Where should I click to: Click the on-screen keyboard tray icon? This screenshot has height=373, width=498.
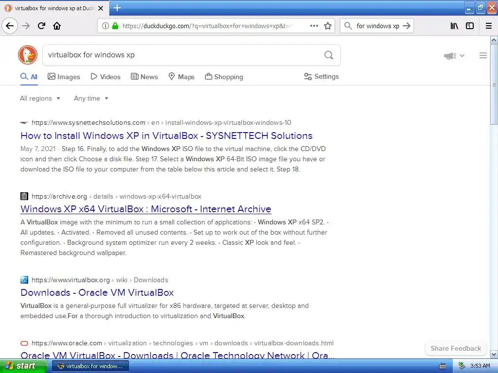(442, 366)
